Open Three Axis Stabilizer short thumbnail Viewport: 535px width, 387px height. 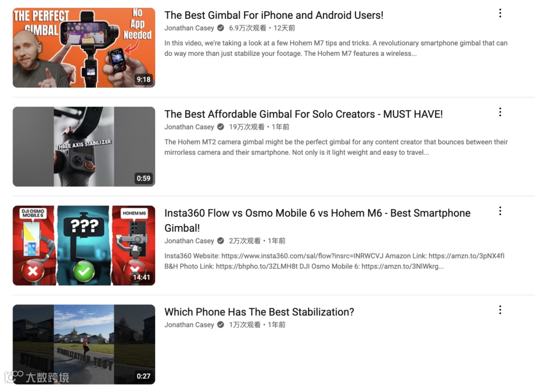tap(84, 146)
